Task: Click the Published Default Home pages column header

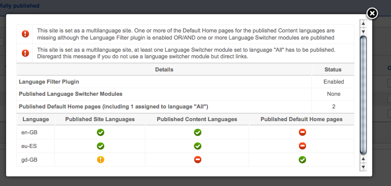Action: [302, 119]
